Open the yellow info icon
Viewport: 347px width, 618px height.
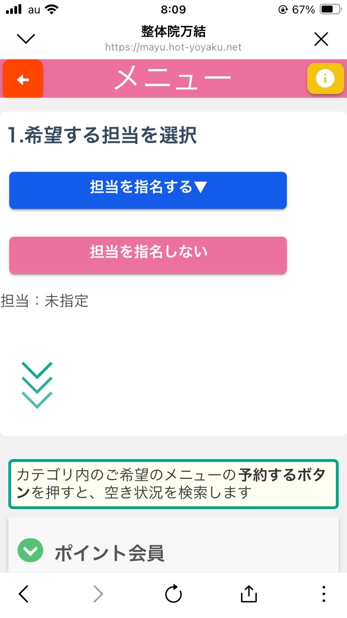pos(325,79)
